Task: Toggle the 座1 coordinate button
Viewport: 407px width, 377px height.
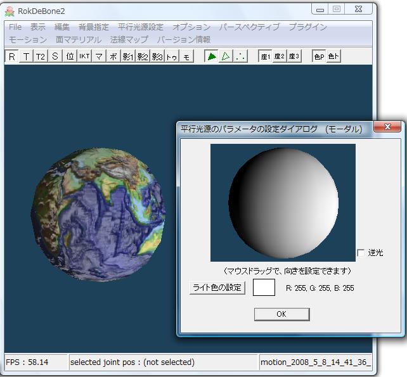Action: coord(266,56)
